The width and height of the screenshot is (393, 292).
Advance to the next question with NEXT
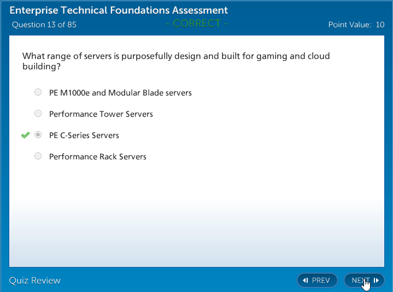pyautogui.click(x=361, y=281)
